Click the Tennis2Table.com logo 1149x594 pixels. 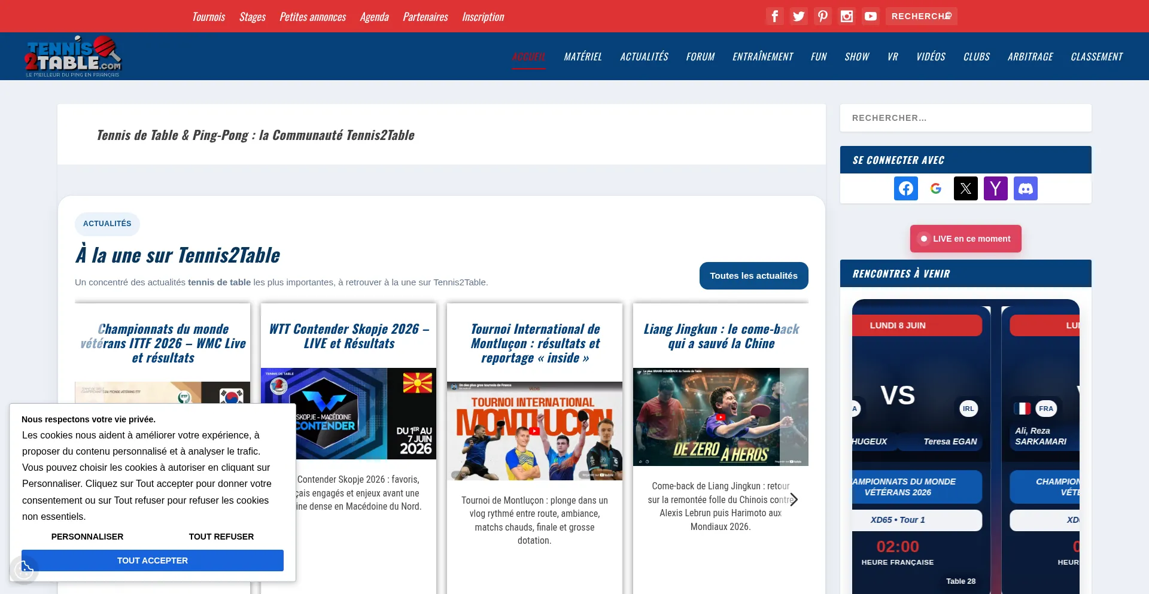point(73,56)
